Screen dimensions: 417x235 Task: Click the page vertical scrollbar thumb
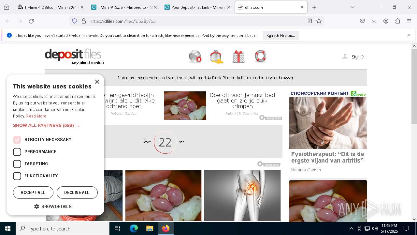point(414,86)
